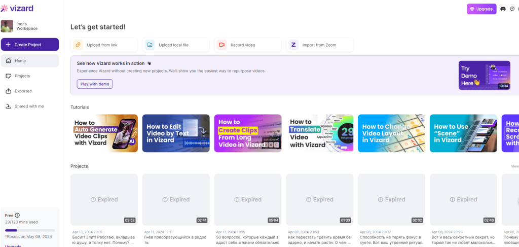Click the Home house icon
Screen dimensions: 519x247
pyautogui.click(x=9, y=60)
